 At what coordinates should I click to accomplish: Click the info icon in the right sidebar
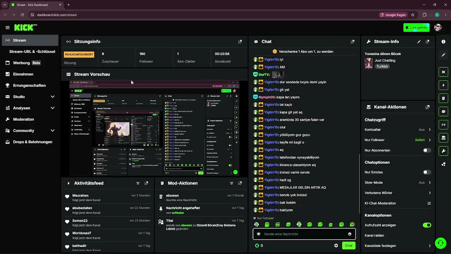(443, 42)
